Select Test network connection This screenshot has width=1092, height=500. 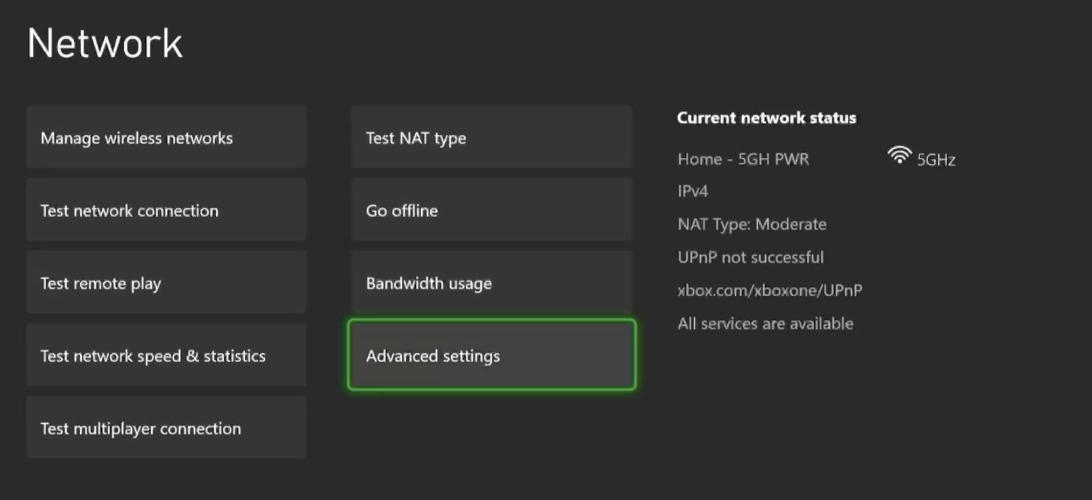pyautogui.click(x=166, y=210)
